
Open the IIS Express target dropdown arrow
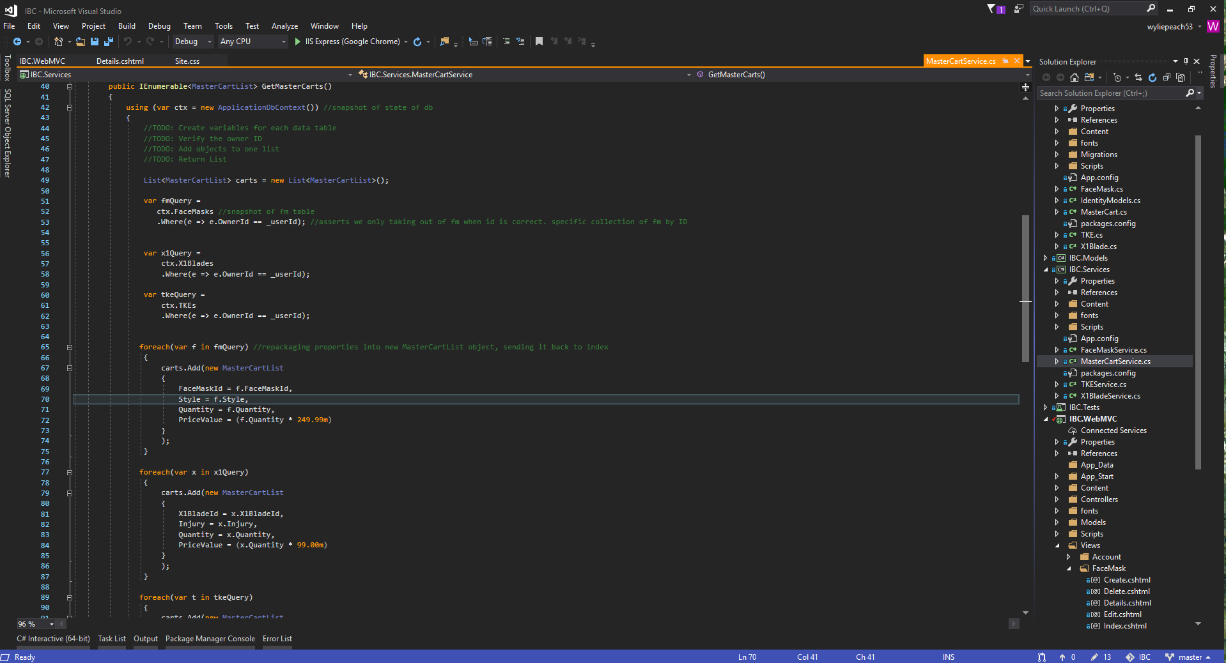406,42
